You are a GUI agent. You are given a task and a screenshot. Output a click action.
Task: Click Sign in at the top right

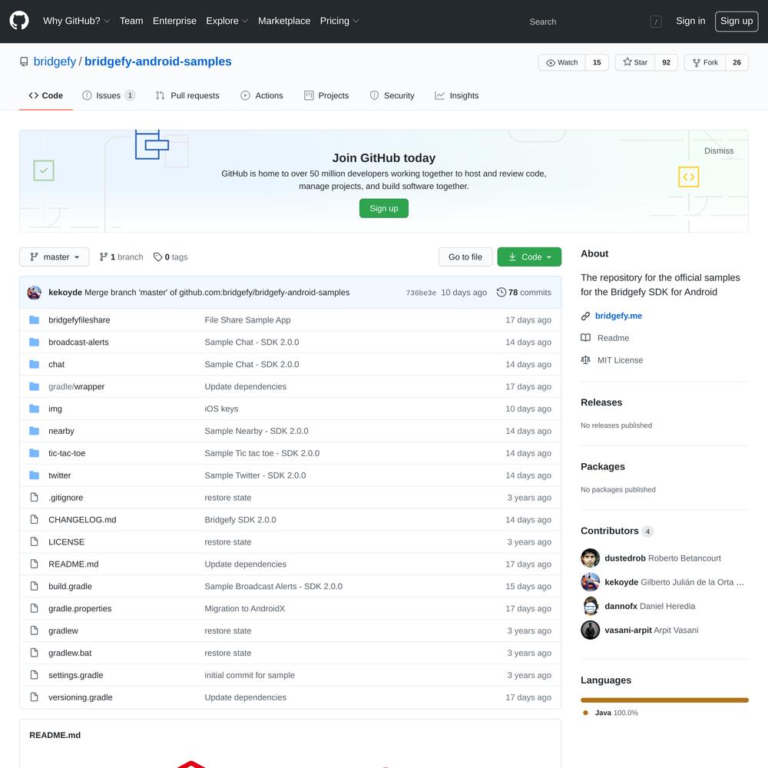coord(690,21)
